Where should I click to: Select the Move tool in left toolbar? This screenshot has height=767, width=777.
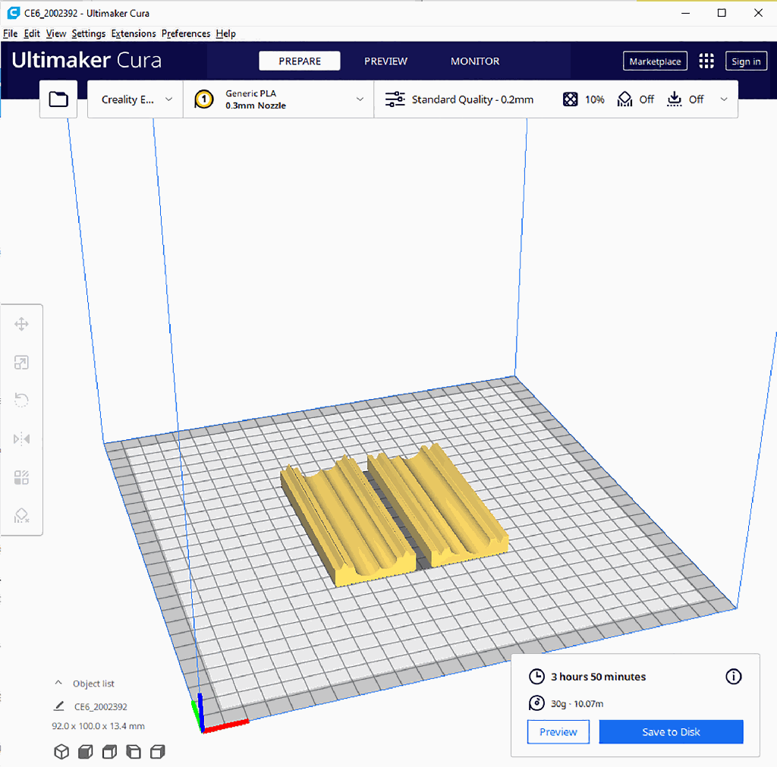21,325
